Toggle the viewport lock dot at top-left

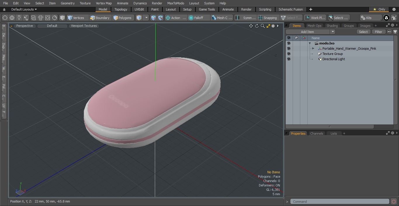coord(11,26)
